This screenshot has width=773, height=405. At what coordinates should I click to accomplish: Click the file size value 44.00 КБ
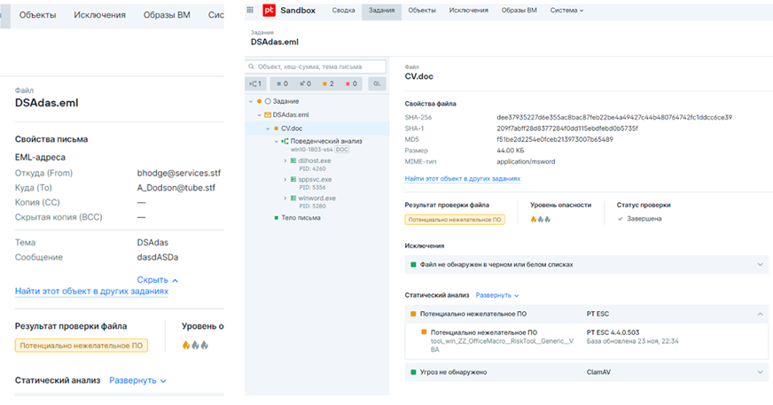(511, 151)
